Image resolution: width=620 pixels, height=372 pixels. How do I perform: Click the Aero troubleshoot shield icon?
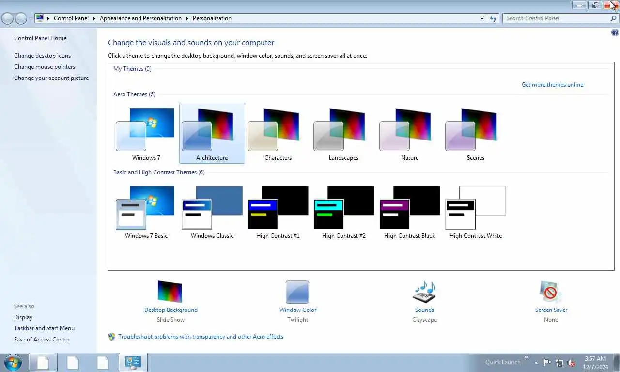(112, 337)
